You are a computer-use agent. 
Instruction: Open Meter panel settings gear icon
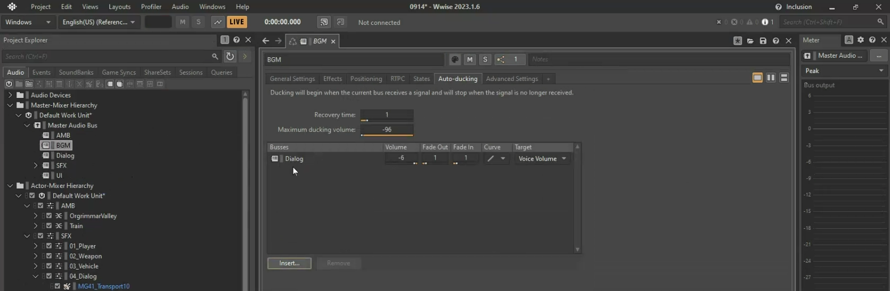pyautogui.click(x=861, y=40)
